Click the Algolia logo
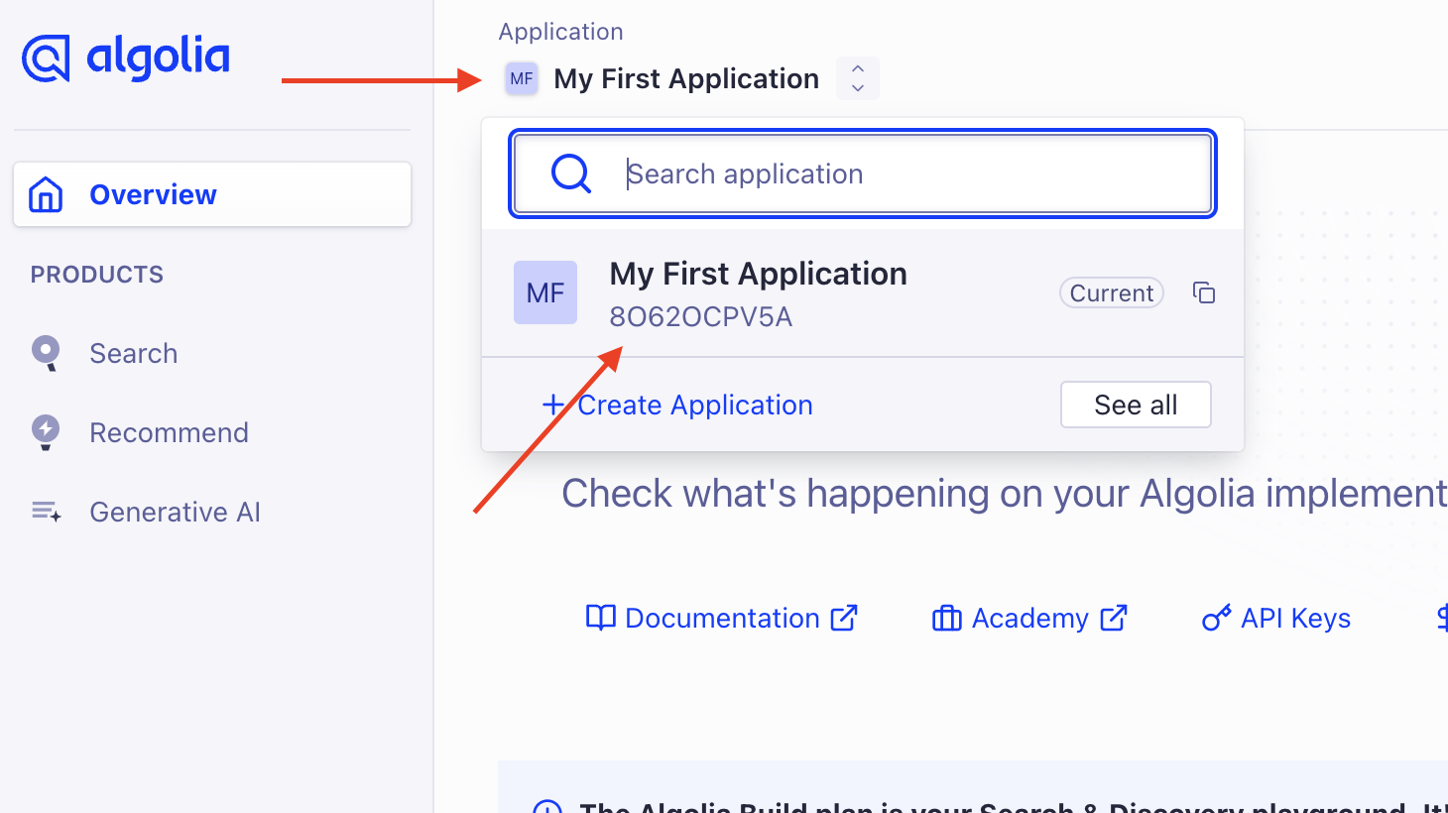The image size is (1448, 813). click(x=126, y=58)
